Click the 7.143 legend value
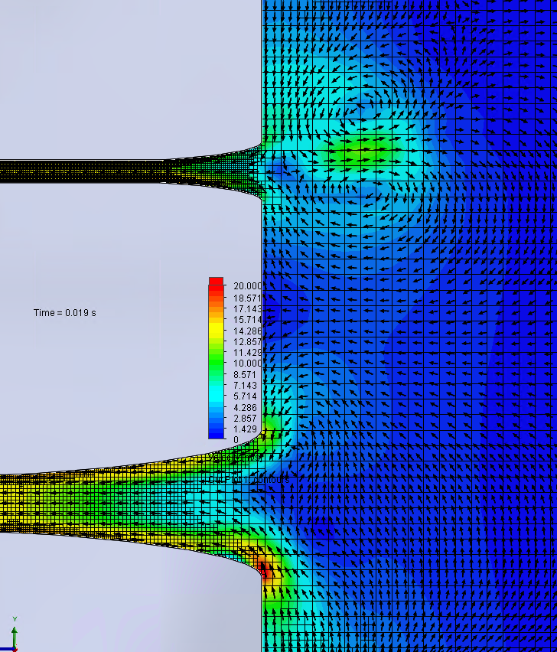The image size is (557, 652). [246, 385]
